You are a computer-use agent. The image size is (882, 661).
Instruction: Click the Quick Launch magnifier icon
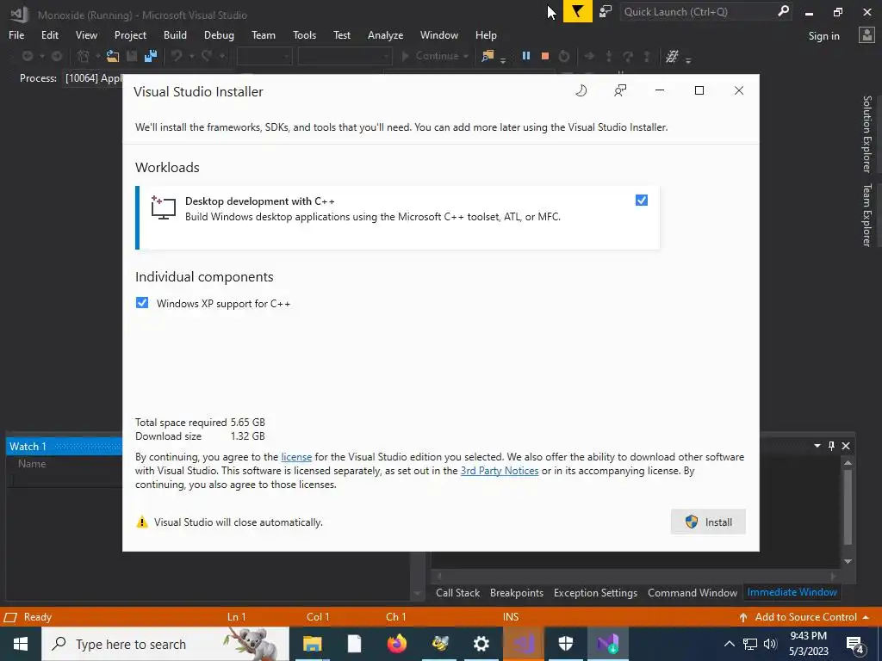pos(783,11)
